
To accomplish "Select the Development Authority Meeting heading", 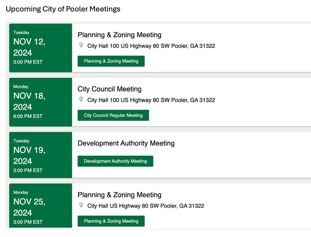I will (126, 143).
